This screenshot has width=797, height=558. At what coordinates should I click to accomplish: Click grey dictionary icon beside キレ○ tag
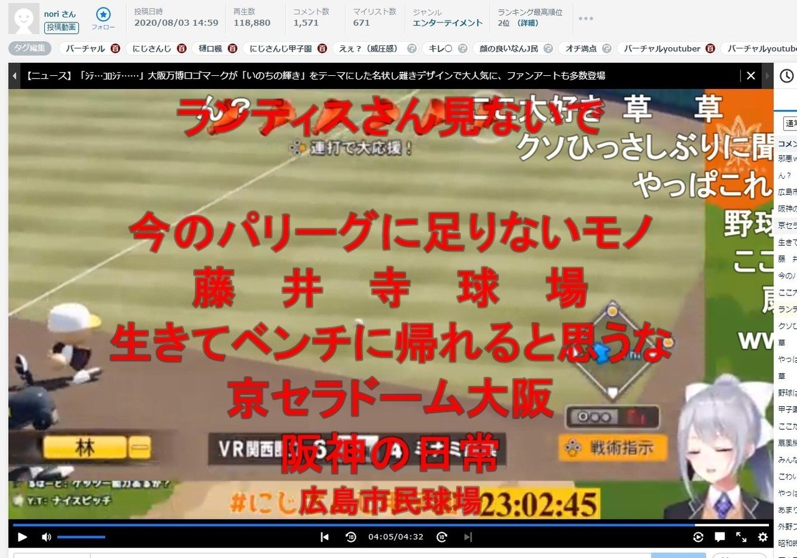(x=463, y=49)
